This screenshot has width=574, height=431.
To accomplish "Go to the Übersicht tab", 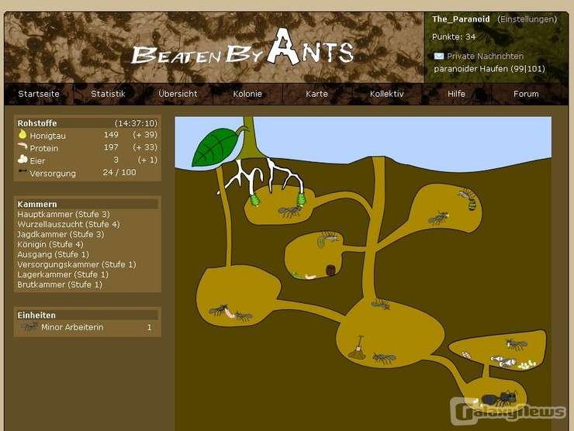I will tap(178, 94).
